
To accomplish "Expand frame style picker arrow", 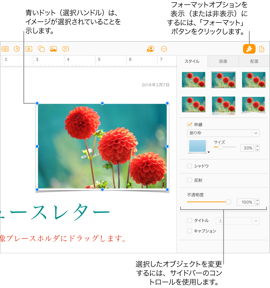I will click(x=209, y=152).
